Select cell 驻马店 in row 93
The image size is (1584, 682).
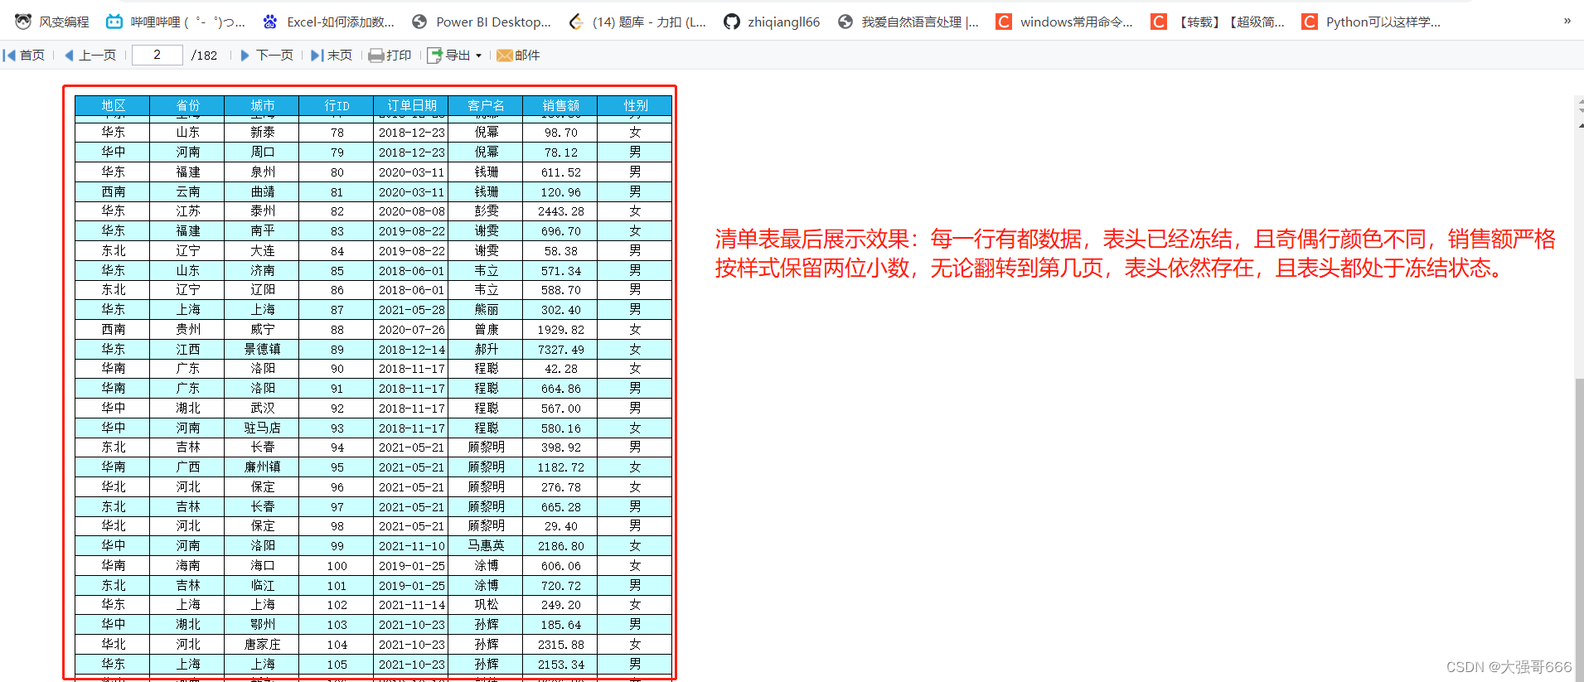coord(262,428)
